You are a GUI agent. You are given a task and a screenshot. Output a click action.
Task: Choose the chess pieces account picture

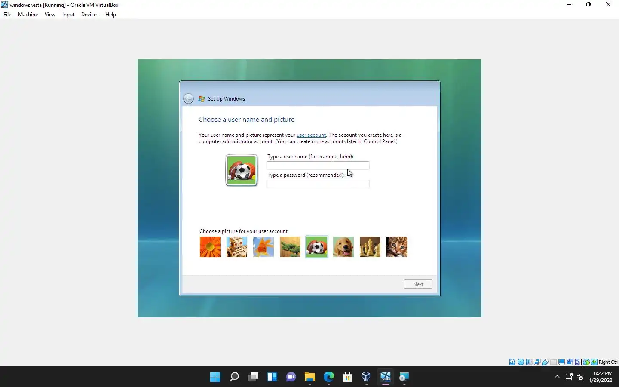click(x=370, y=247)
